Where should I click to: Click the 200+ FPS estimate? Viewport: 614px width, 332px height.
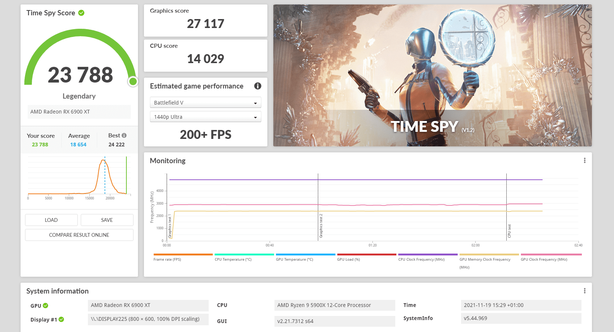coord(206,134)
